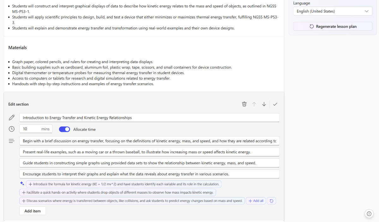Screen dimensions: 379x222
Task: Click the 'Students will explain and demonstrate' objective
Action: point(123,28)
